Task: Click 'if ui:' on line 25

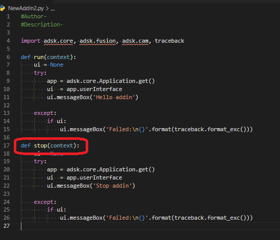Action: [57, 209]
